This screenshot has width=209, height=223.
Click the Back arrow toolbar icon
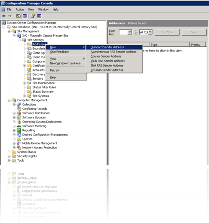[x=4, y=16]
